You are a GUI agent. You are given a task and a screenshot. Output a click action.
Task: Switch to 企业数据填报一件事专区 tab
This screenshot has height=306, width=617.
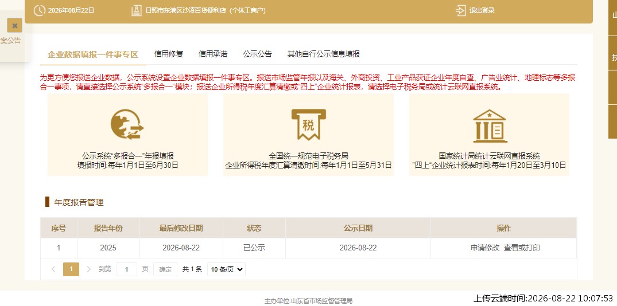pyautogui.click(x=93, y=54)
